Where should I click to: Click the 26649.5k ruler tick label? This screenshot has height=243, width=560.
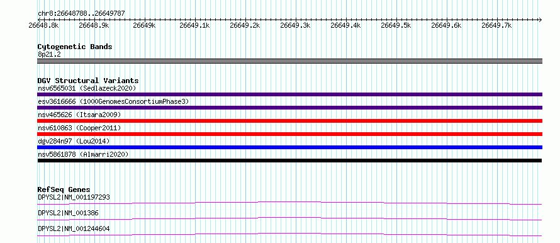pos(396,25)
